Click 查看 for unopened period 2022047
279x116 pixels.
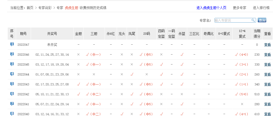point(267,45)
